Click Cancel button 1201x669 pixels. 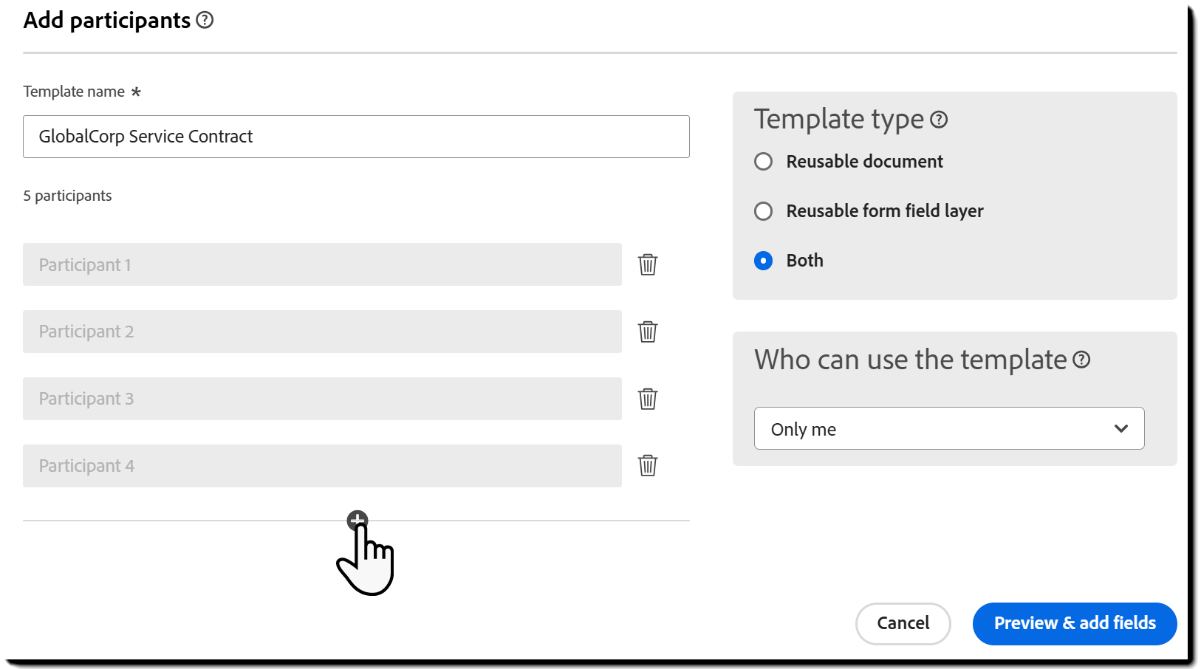pyautogui.click(x=903, y=623)
